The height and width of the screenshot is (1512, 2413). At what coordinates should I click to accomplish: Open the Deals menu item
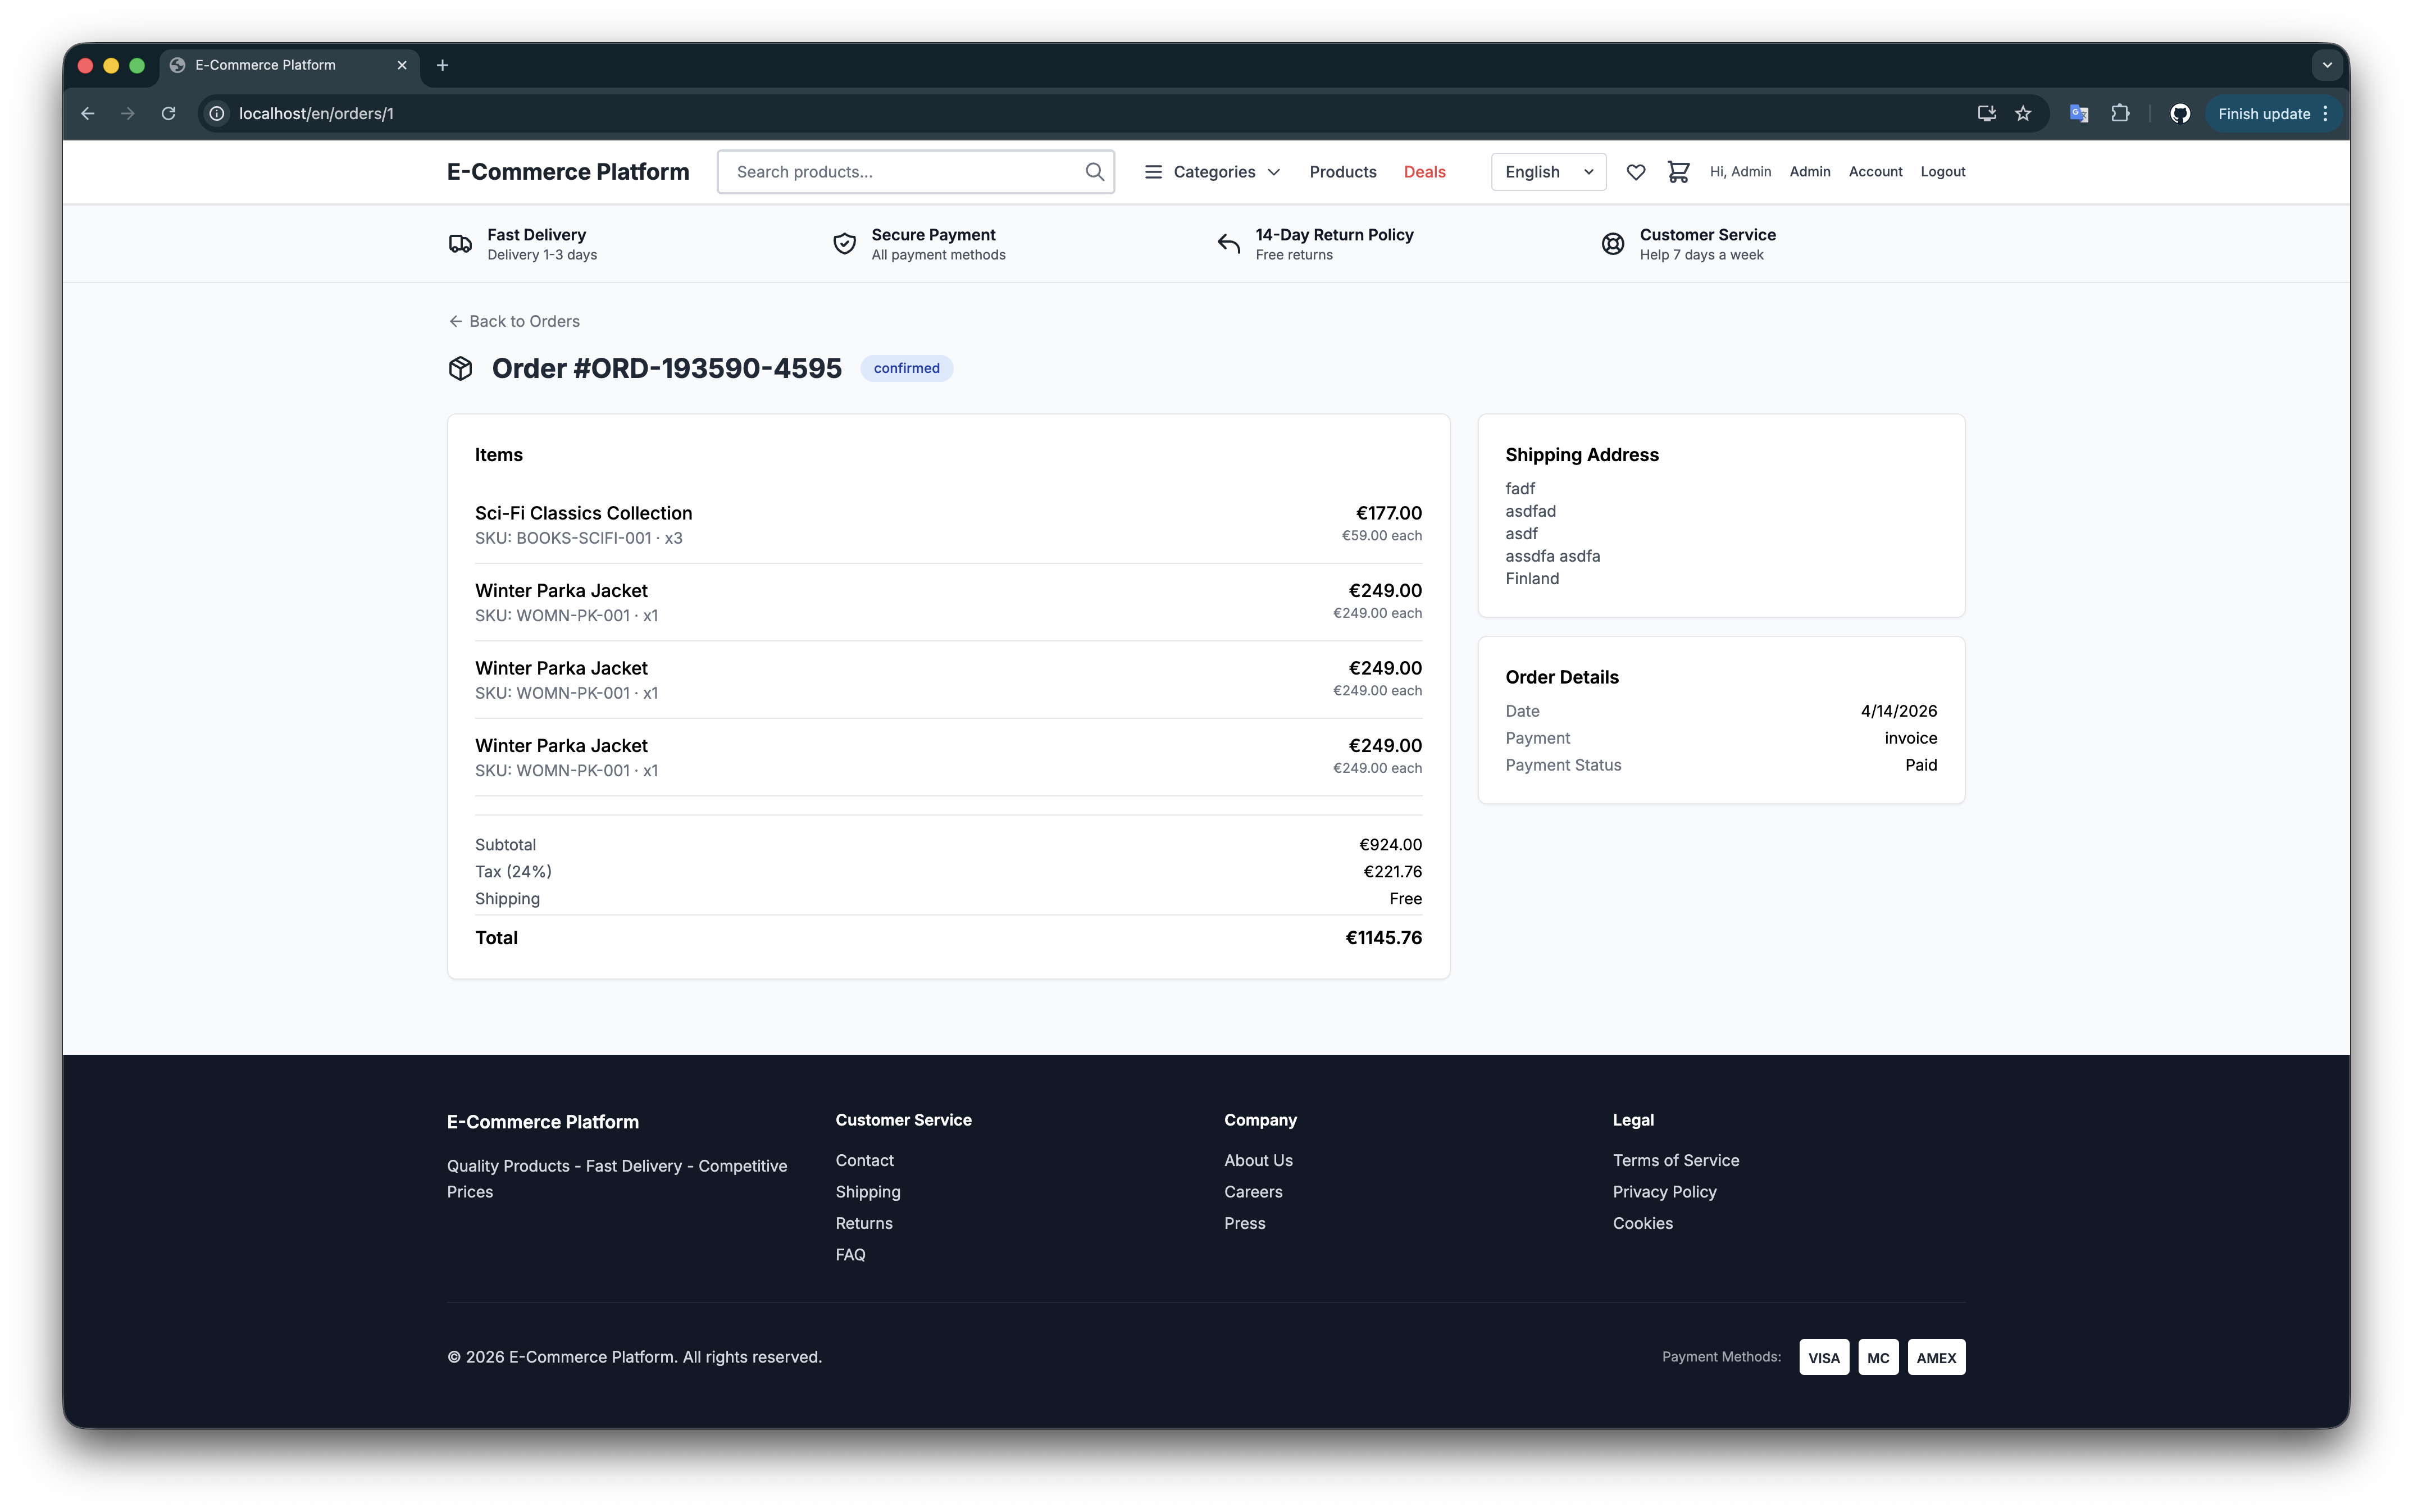[1424, 172]
